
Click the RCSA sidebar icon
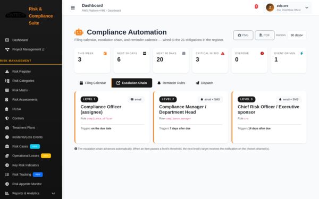click(7, 109)
